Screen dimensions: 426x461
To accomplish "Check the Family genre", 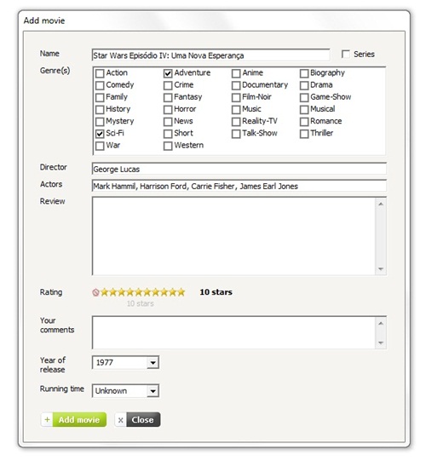I will pos(100,97).
